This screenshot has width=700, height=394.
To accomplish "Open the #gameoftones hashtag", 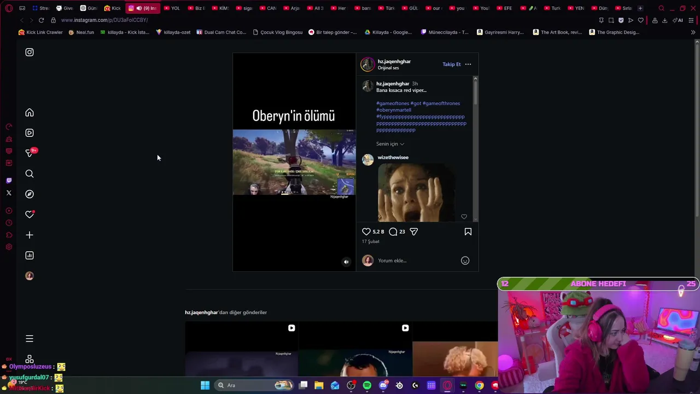I will point(393,103).
